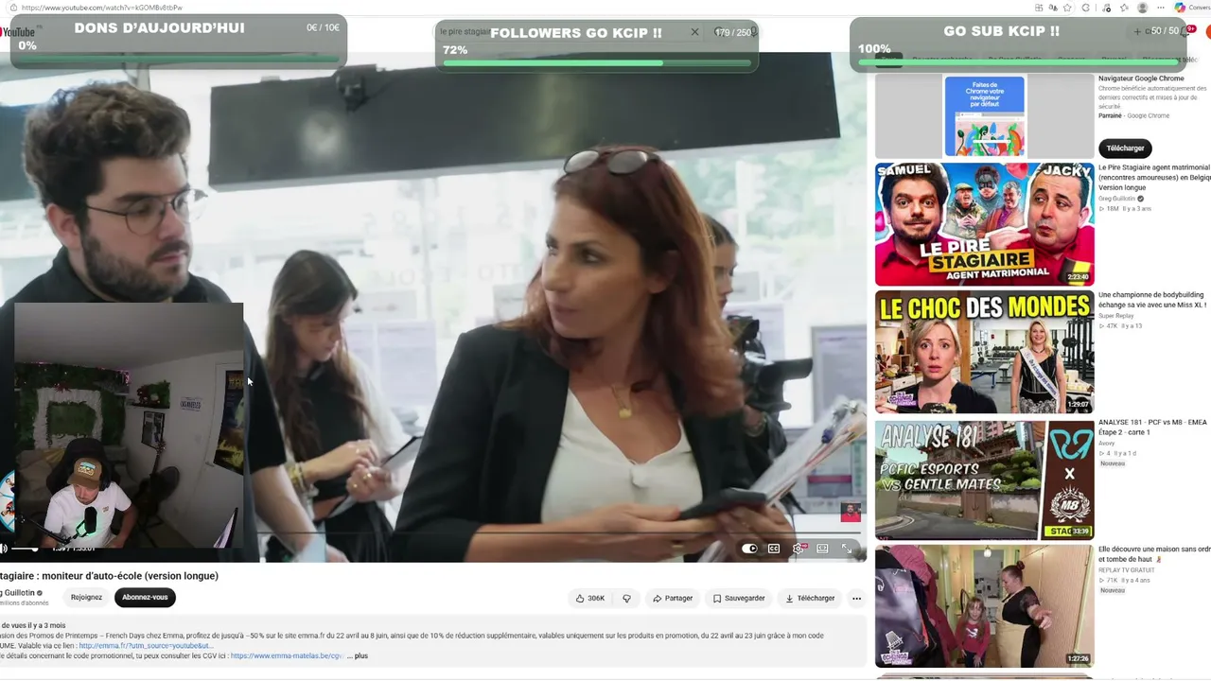Click the browser address bar URL
This screenshot has height=681, width=1211.
[x=101, y=8]
